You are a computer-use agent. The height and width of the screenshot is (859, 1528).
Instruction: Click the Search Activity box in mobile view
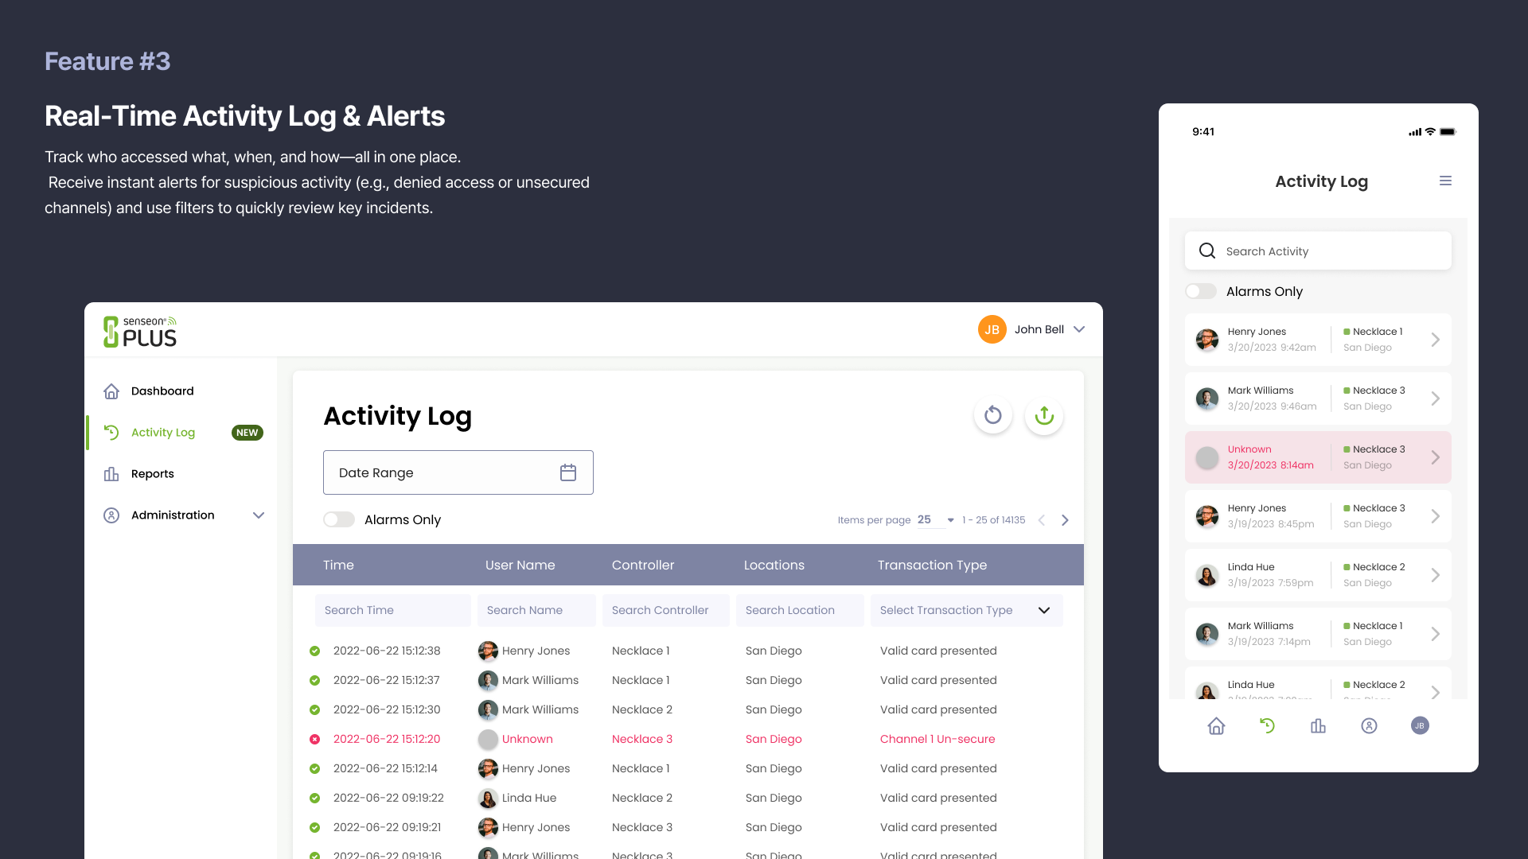1317,251
